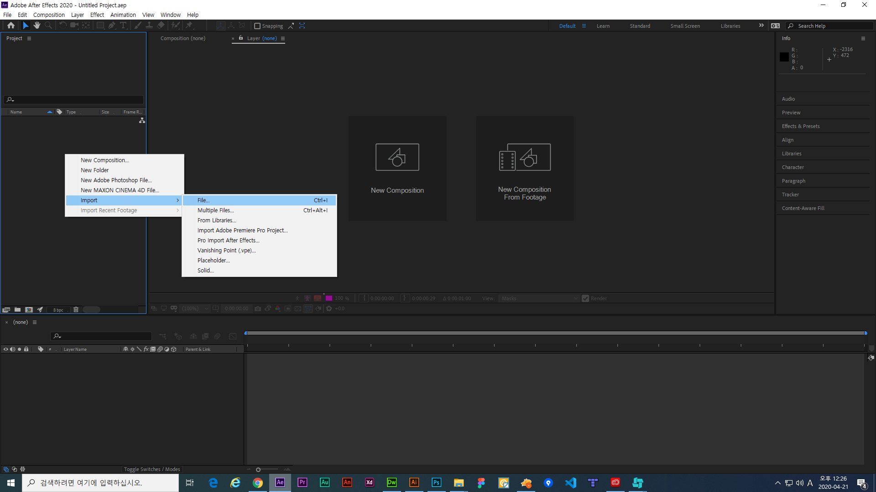876x492 pixels.
Task: Open the Animation menu
Action: [123, 15]
